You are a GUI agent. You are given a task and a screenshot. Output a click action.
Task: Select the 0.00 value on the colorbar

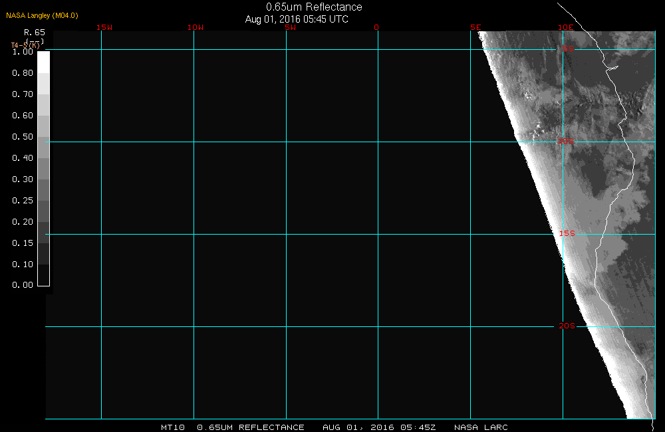(23, 285)
